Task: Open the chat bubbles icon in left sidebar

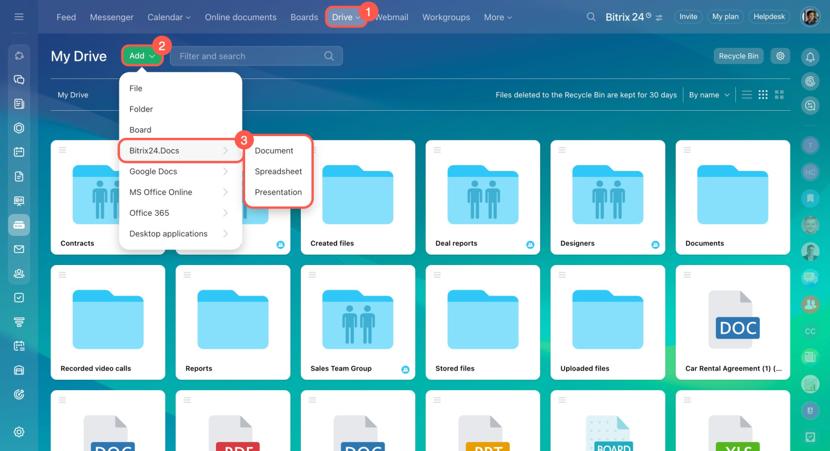Action: coord(19,80)
